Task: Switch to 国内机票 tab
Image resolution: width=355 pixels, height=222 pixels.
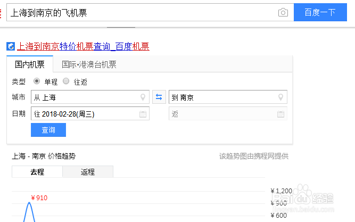Action: tap(30, 64)
